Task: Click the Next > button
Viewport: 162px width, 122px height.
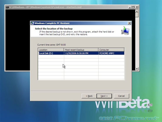Action: [x=104, y=96]
